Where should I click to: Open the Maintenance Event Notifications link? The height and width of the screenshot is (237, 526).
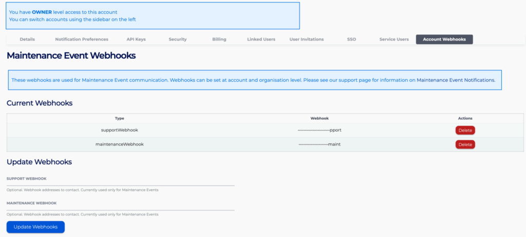coord(455,80)
